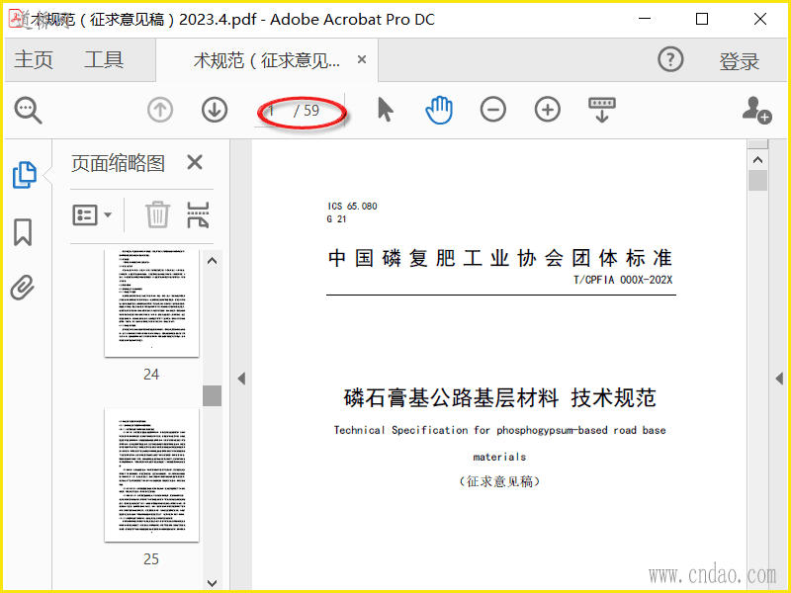791x593 pixels.
Task: Maximize the Acrobat window
Action: [x=702, y=19]
